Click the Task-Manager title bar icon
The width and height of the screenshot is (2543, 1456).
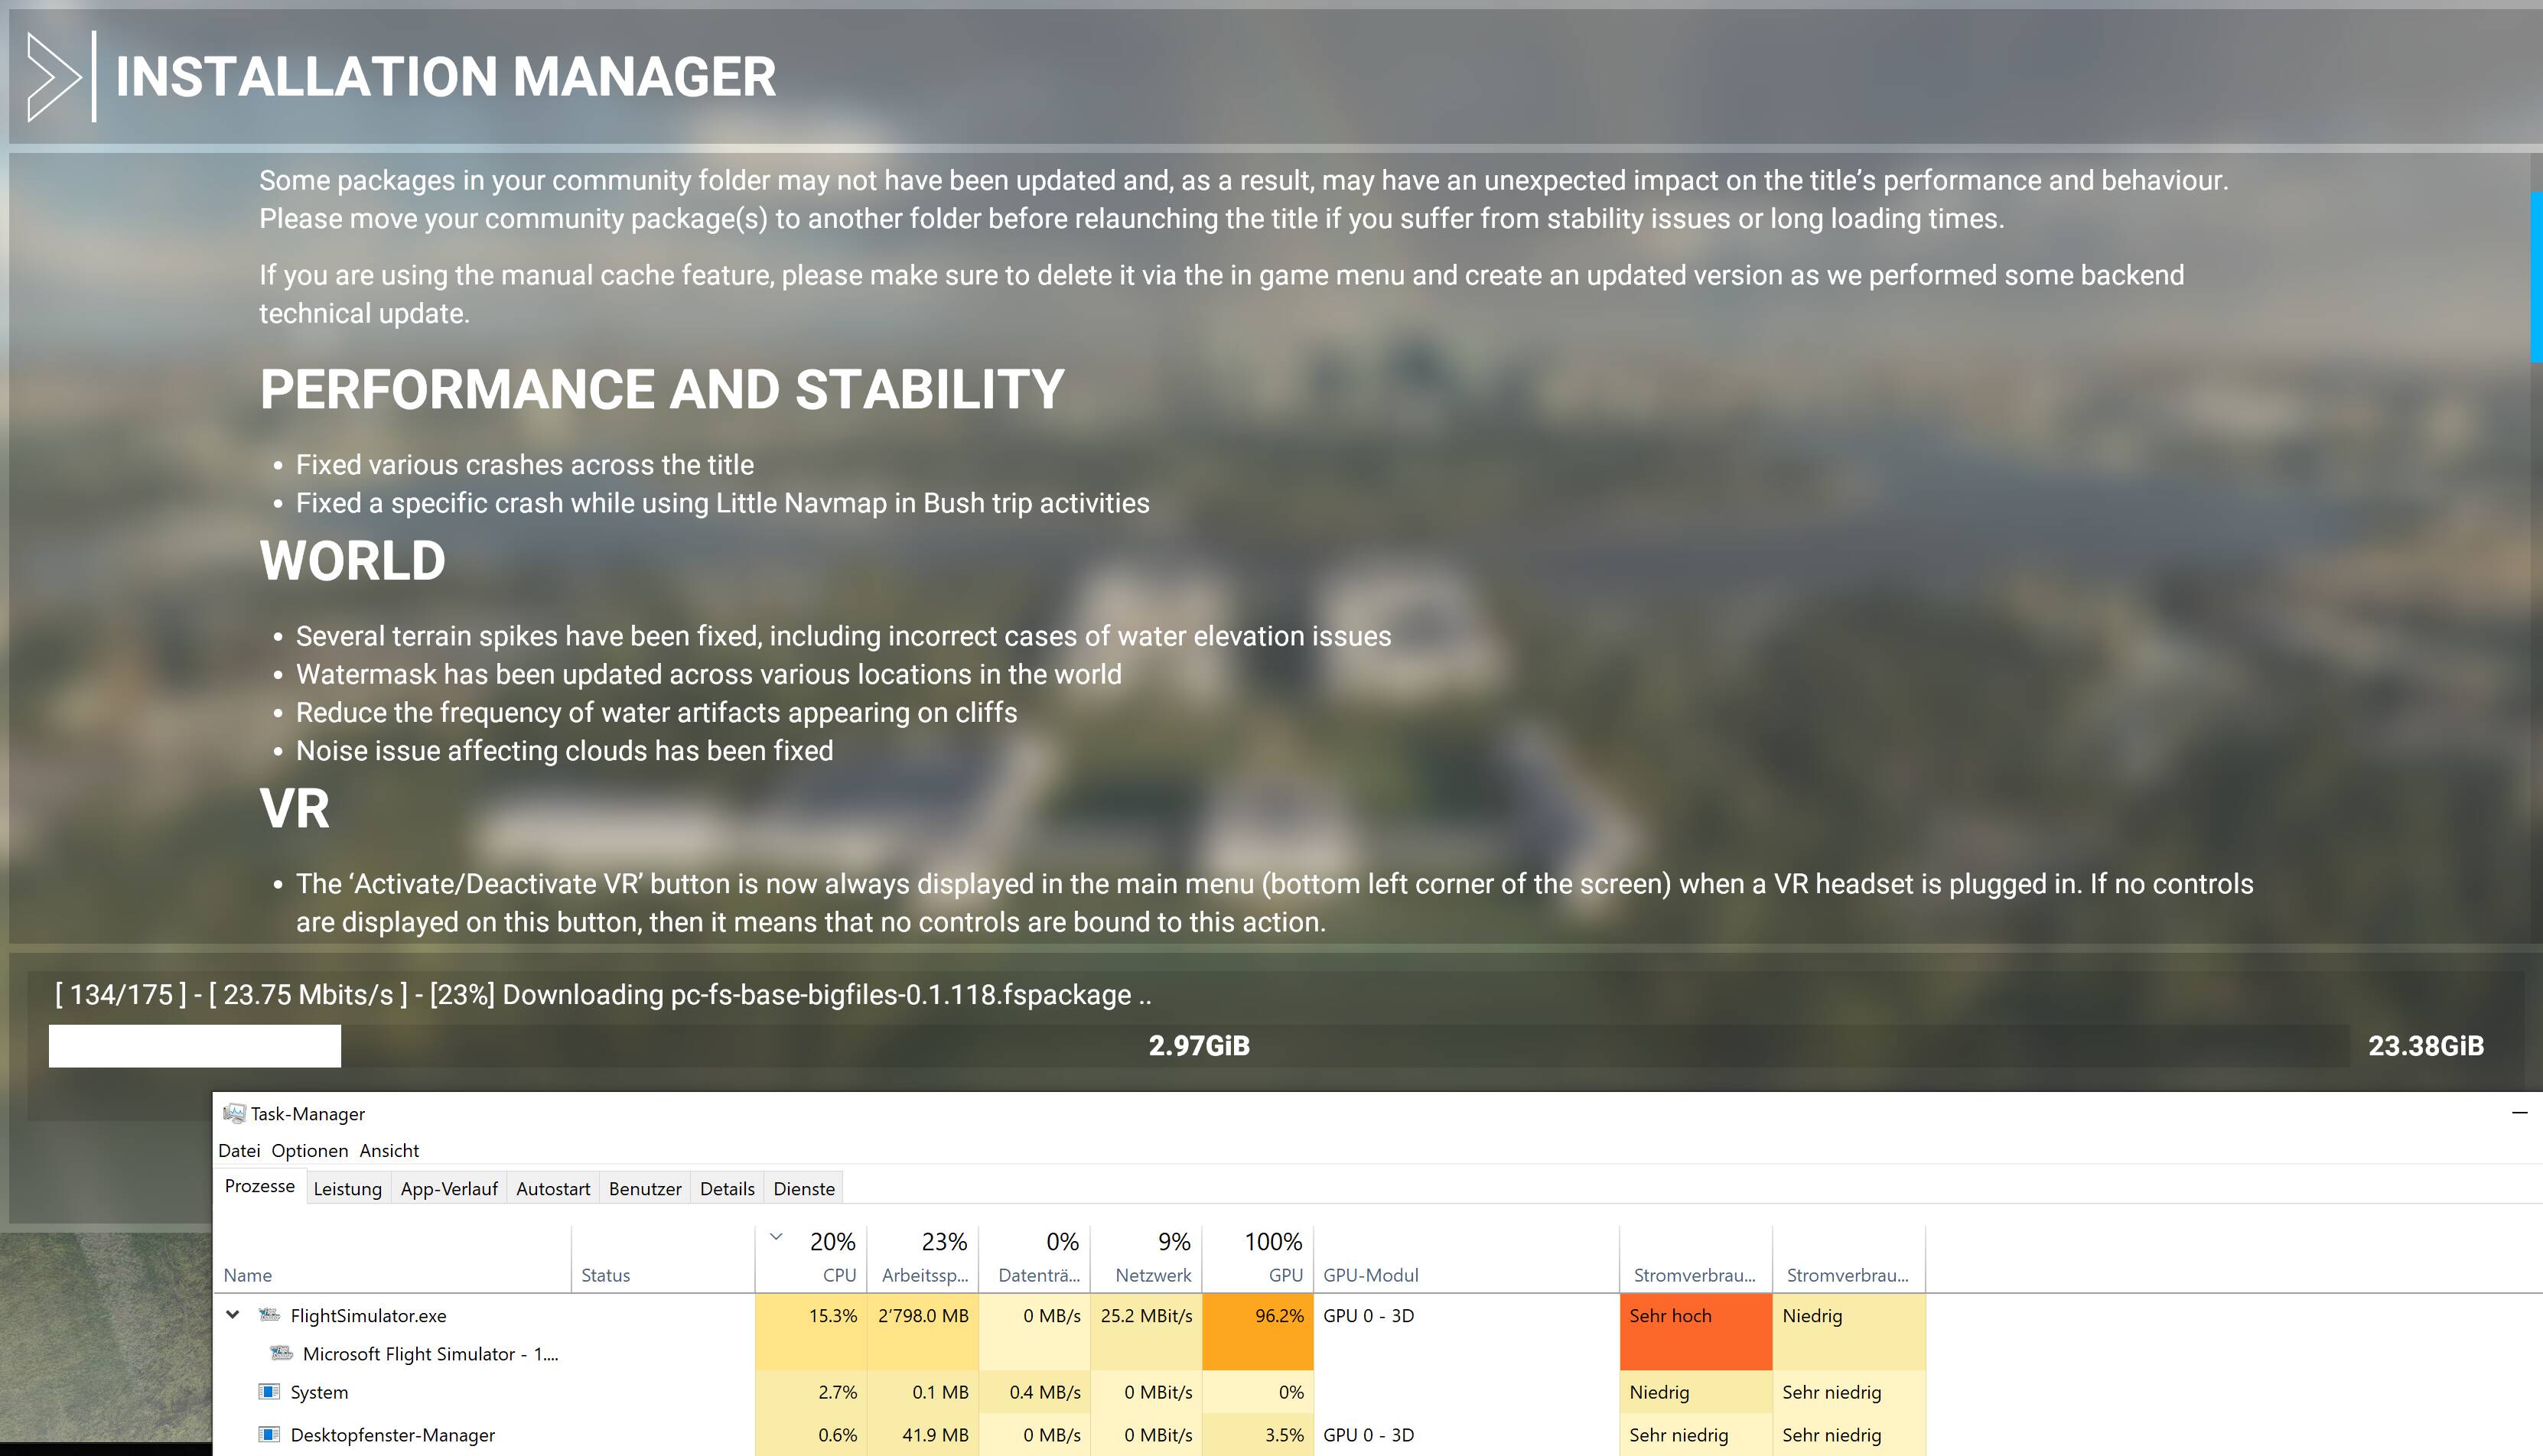(234, 1113)
